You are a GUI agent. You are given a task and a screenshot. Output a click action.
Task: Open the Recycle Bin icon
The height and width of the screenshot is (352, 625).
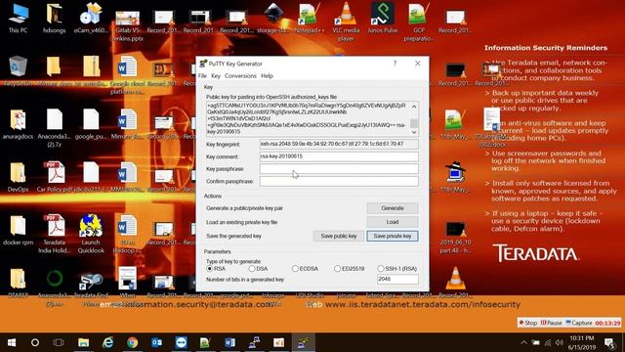[18, 69]
